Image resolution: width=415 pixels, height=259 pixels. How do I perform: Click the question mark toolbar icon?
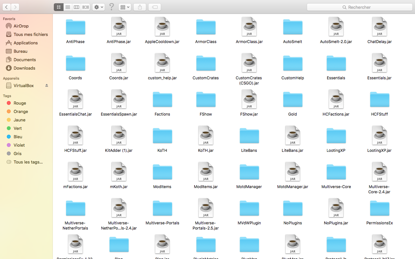click(x=112, y=7)
